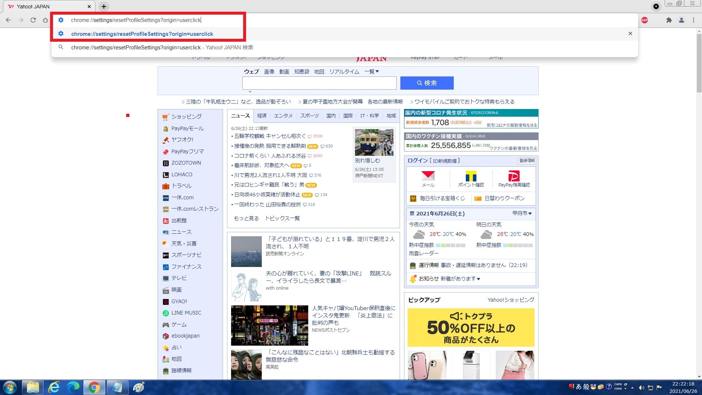Switch search type to 画像
This screenshot has width=702, height=395.
click(269, 72)
